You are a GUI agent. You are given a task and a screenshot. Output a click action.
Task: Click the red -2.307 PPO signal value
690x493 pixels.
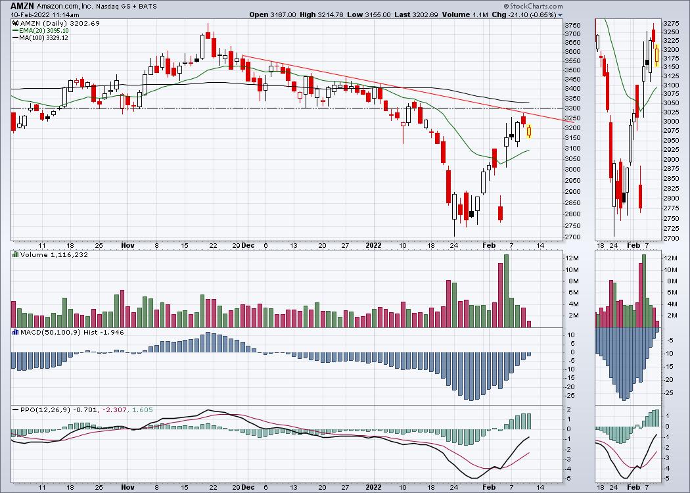[114, 410]
